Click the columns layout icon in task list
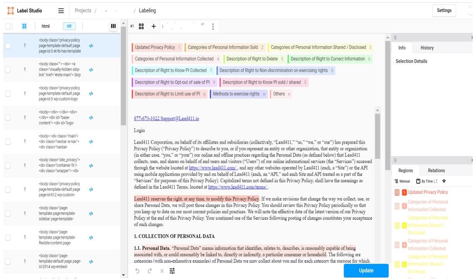Screen dimensions: 473x280 coord(113,26)
